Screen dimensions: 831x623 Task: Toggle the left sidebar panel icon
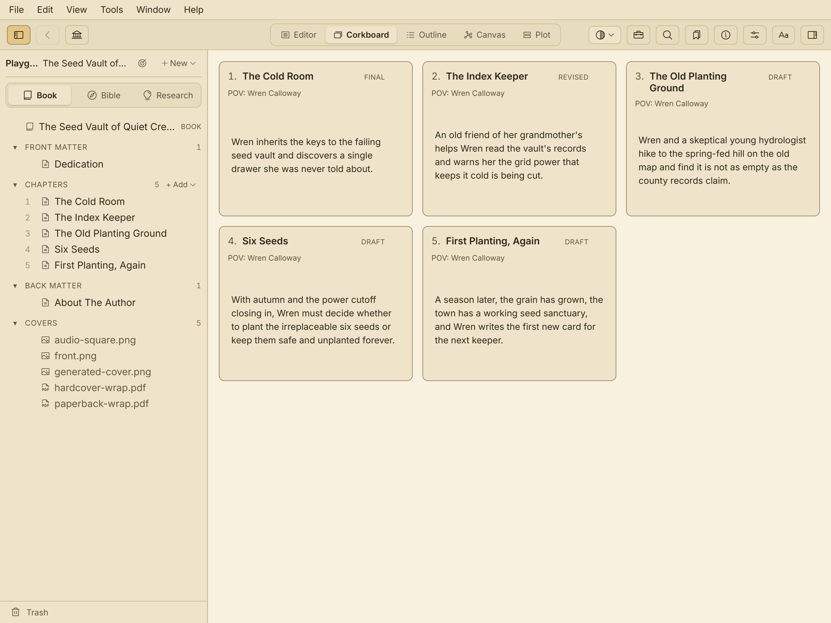18,35
